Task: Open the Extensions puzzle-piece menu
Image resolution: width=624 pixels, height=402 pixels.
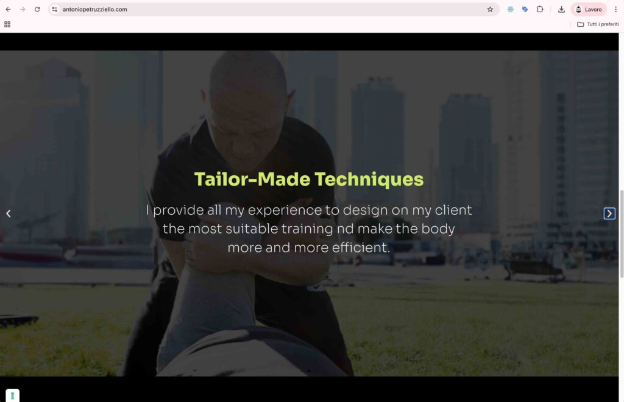Action: (540, 9)
